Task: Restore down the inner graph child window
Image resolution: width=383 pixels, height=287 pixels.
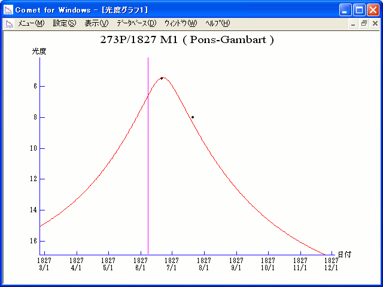Action: [x=364, y=23]
